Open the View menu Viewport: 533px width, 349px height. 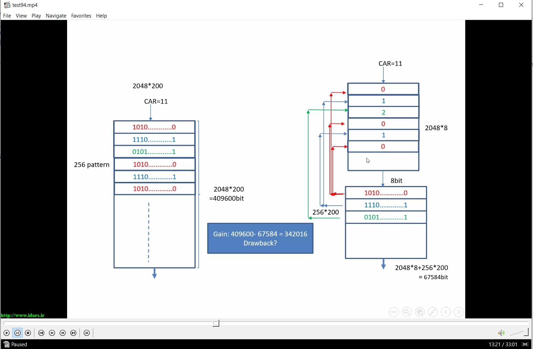tap(21, 16)
